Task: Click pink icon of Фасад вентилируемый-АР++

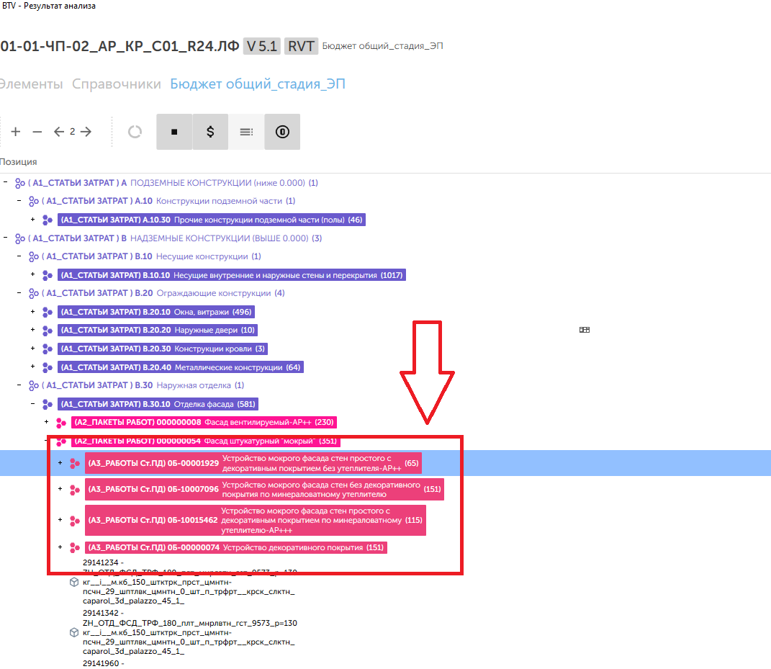Action: (61, 423)
